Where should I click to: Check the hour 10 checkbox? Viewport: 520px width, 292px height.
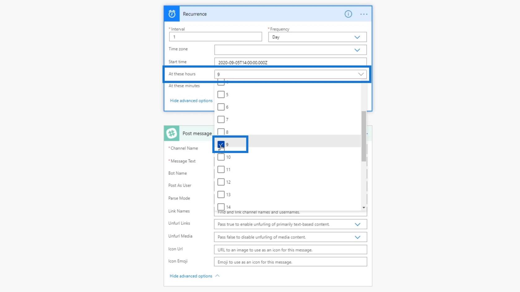[221, 157]
